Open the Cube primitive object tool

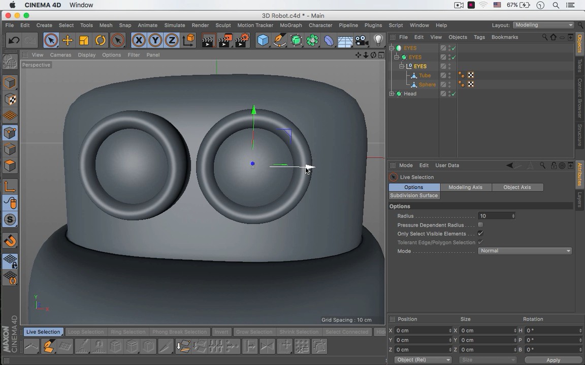(263, 41)
